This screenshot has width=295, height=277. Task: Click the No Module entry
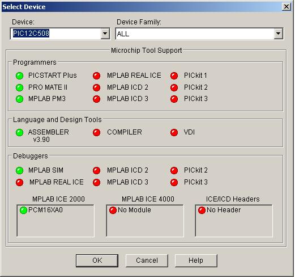point(134,210)
